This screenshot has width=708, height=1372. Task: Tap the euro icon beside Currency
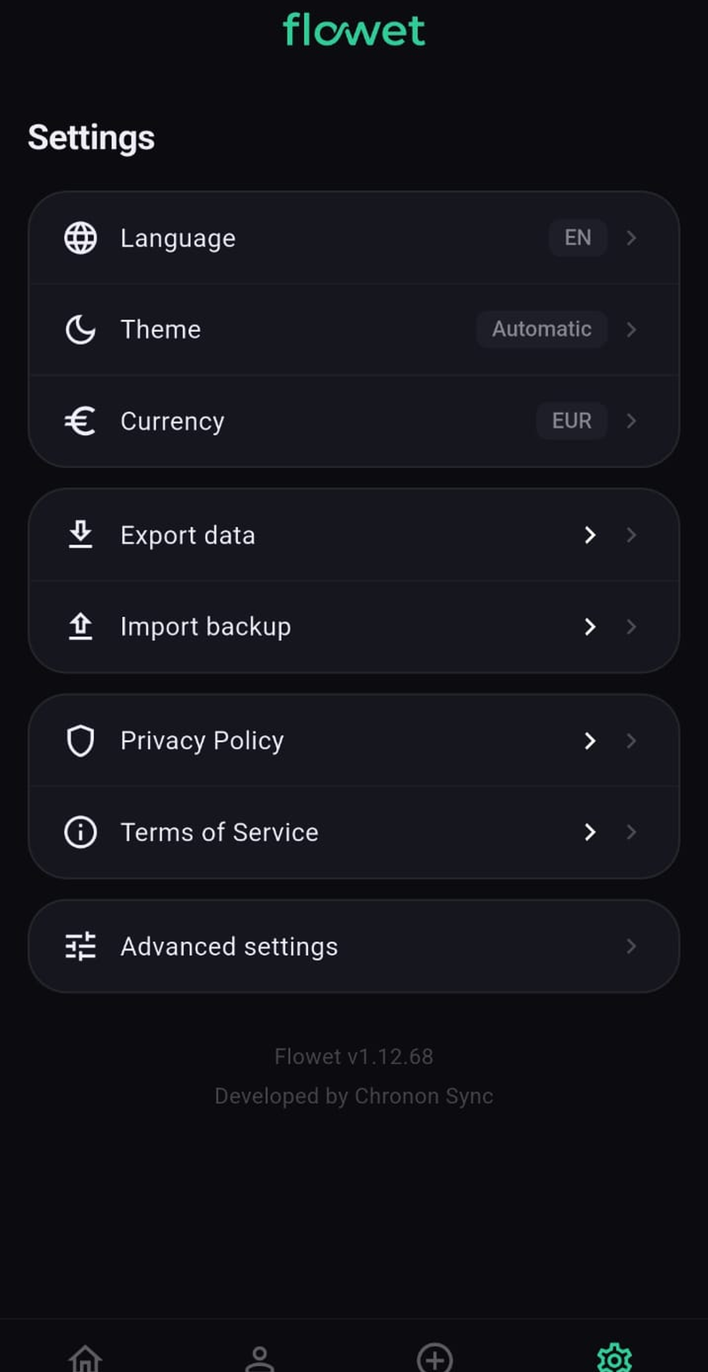80,421
